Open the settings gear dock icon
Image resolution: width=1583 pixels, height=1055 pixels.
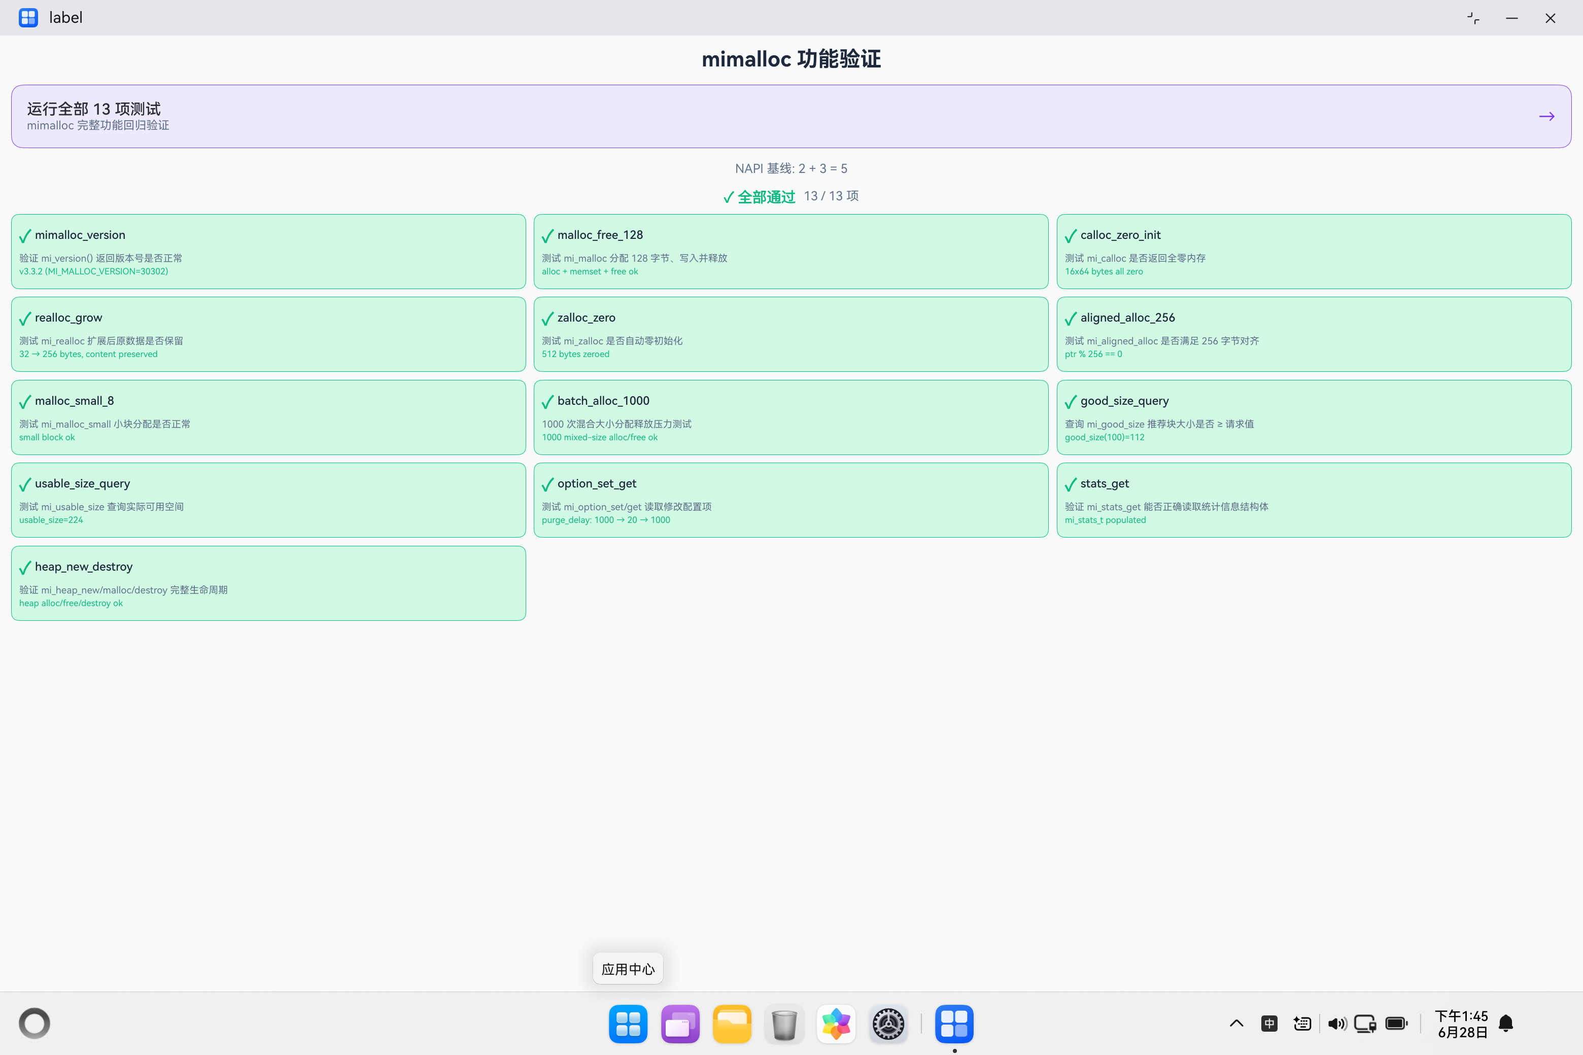point(888,1024)
